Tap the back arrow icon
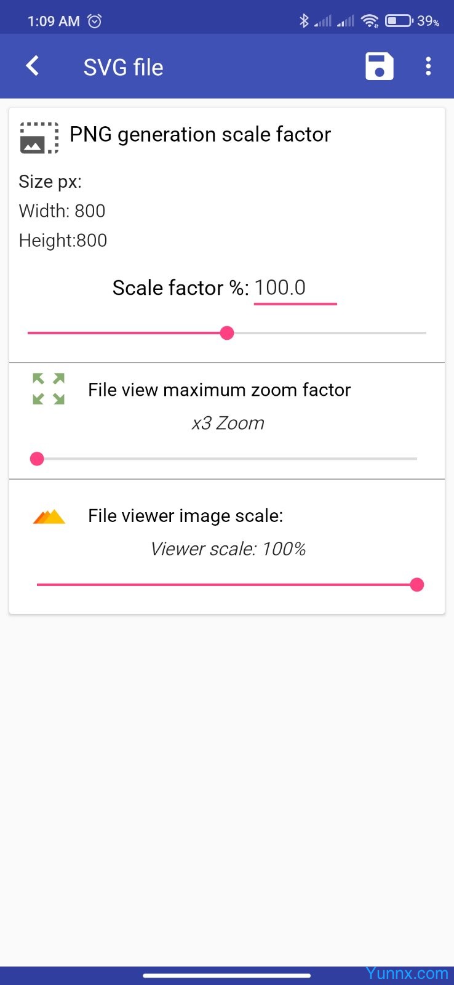The image size is (454, 985). point(33,66)
